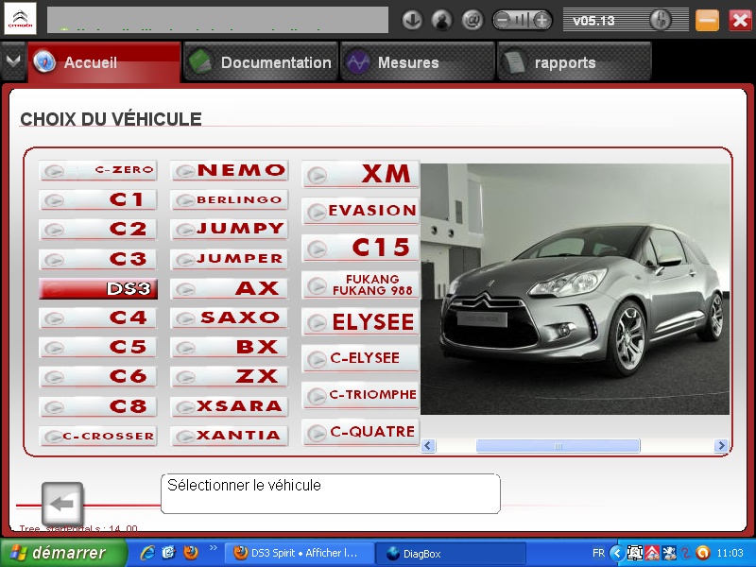The width and height of the screenshot is (756, 567).
Task: Open the Documentation tab
Action: (x=261, y=62)
